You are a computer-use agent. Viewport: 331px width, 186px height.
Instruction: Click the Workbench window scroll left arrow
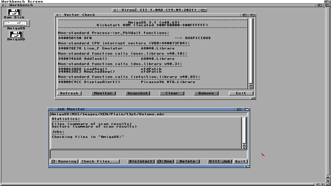(317, 184)
